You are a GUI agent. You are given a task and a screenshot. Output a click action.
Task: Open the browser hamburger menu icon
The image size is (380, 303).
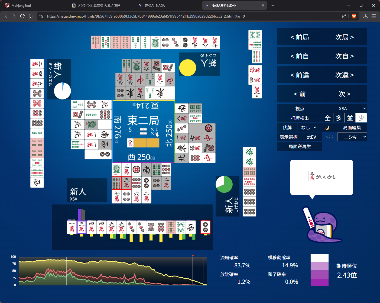374,16
